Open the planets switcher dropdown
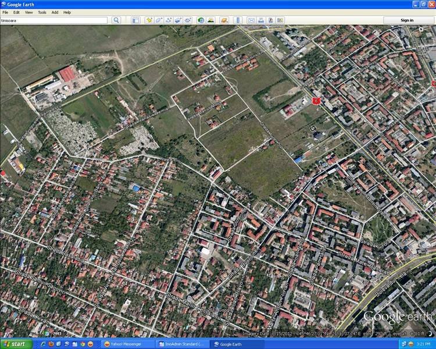This screenshot has width=436, height=349. coord(224,20)
